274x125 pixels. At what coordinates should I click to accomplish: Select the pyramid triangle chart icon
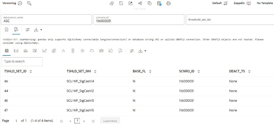(63, 51)
